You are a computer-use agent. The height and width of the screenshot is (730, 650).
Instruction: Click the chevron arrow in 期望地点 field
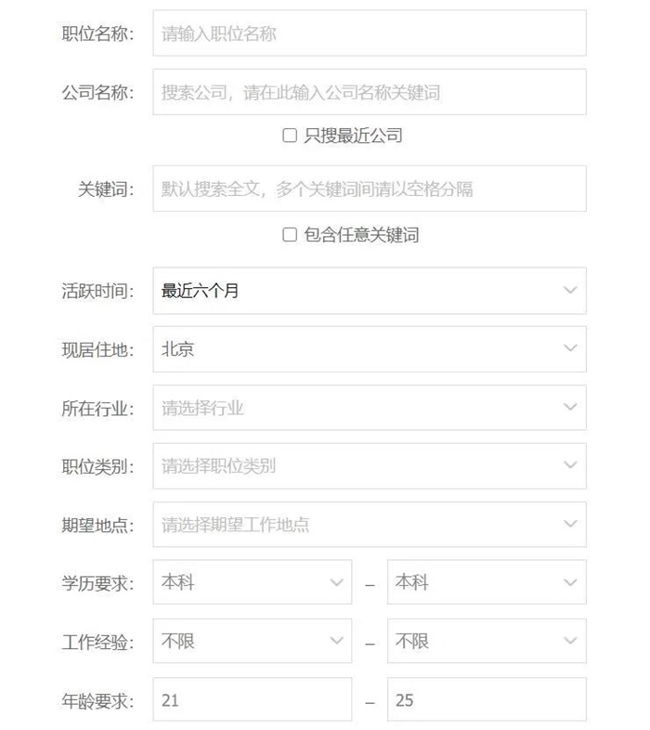point(570,525)
